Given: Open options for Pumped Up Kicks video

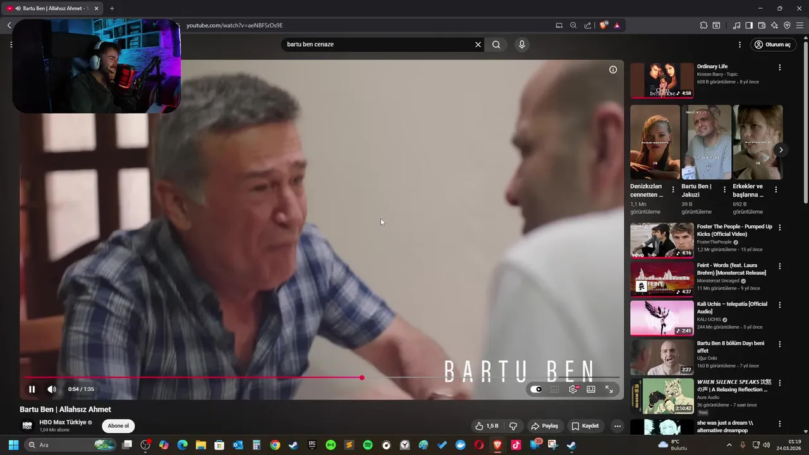Looking at the screenshot, I should point(779,227).
